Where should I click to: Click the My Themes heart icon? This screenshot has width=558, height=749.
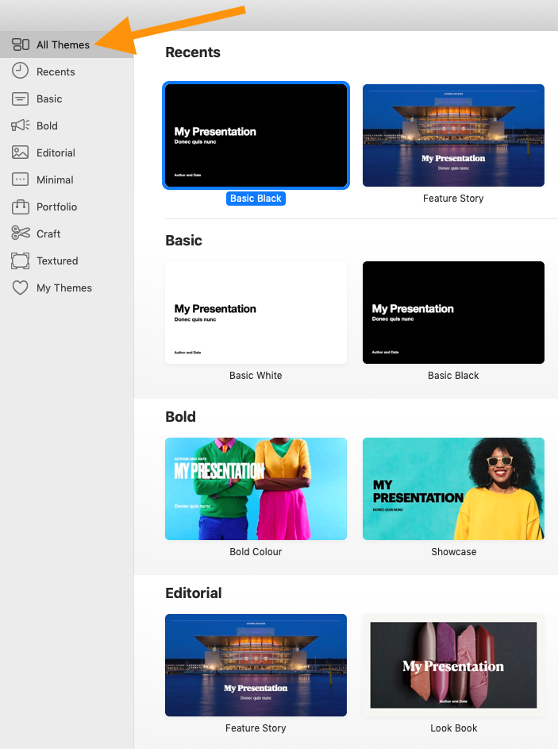(20, 288)
